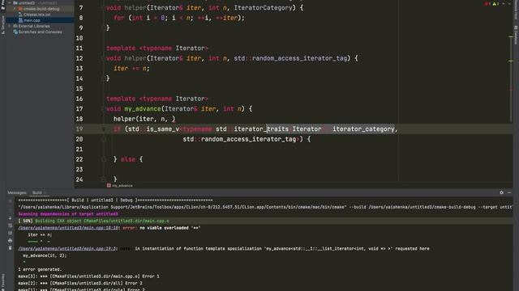Click 'my_advance' function name on line 17

pos(143,109)
